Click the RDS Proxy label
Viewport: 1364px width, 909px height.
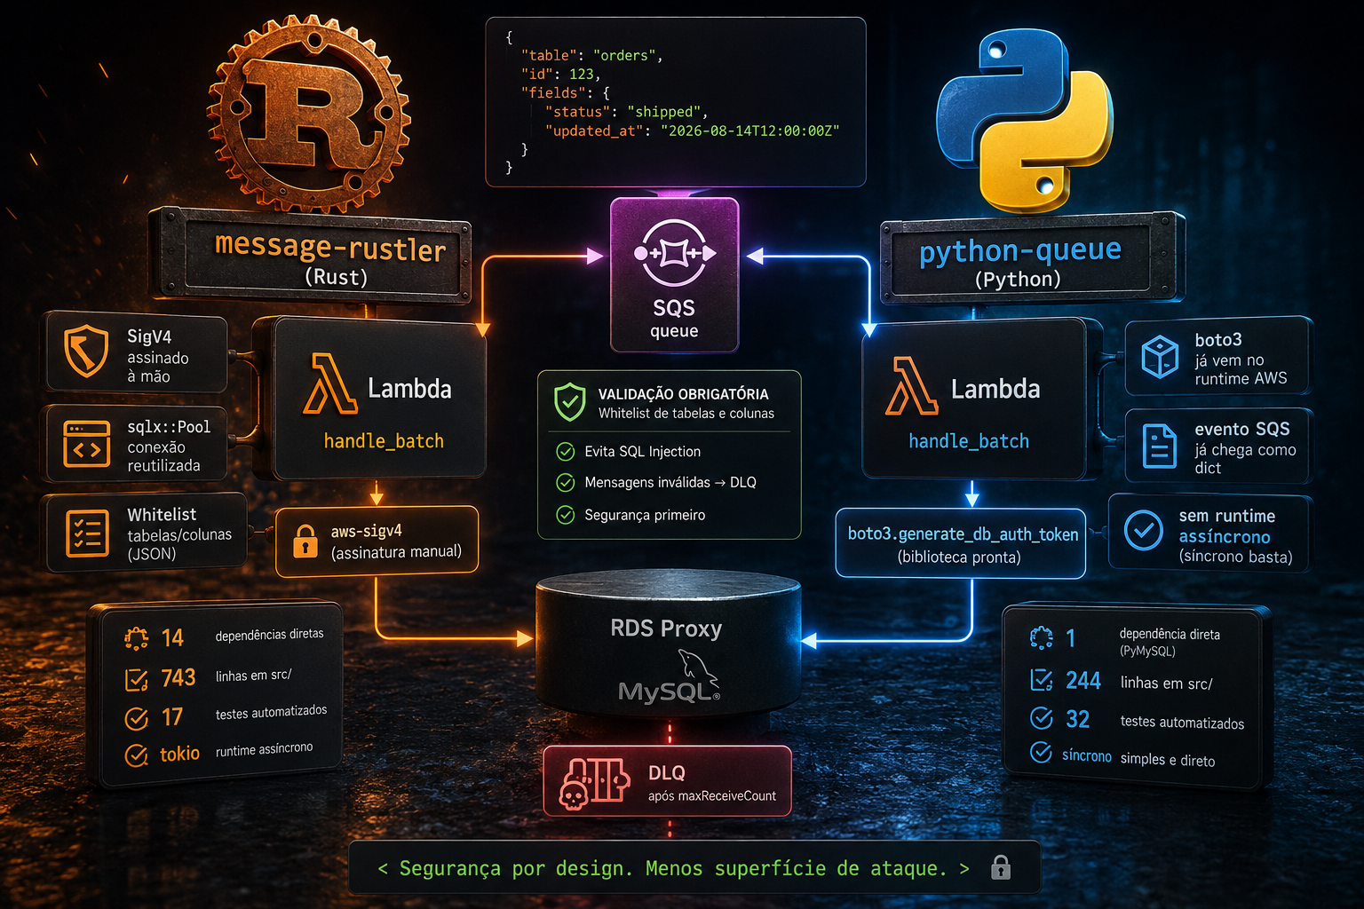tap(666, 628)
